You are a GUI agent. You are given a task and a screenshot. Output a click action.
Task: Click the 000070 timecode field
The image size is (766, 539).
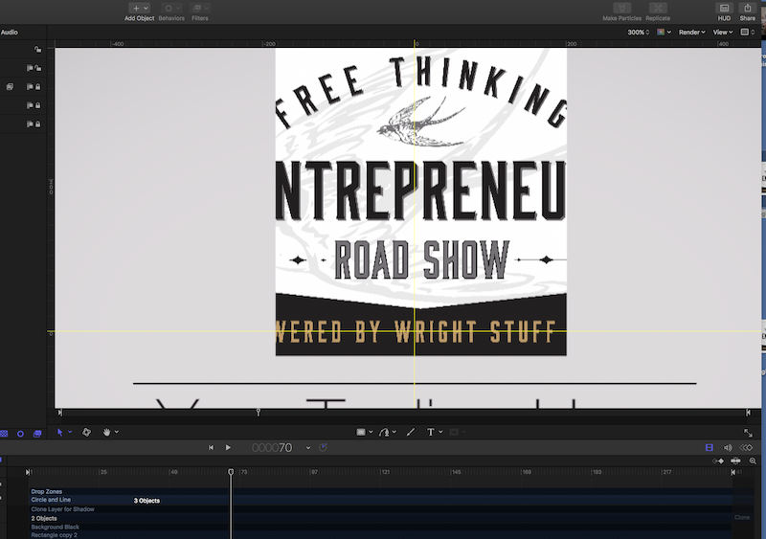[x=272, y=448]
